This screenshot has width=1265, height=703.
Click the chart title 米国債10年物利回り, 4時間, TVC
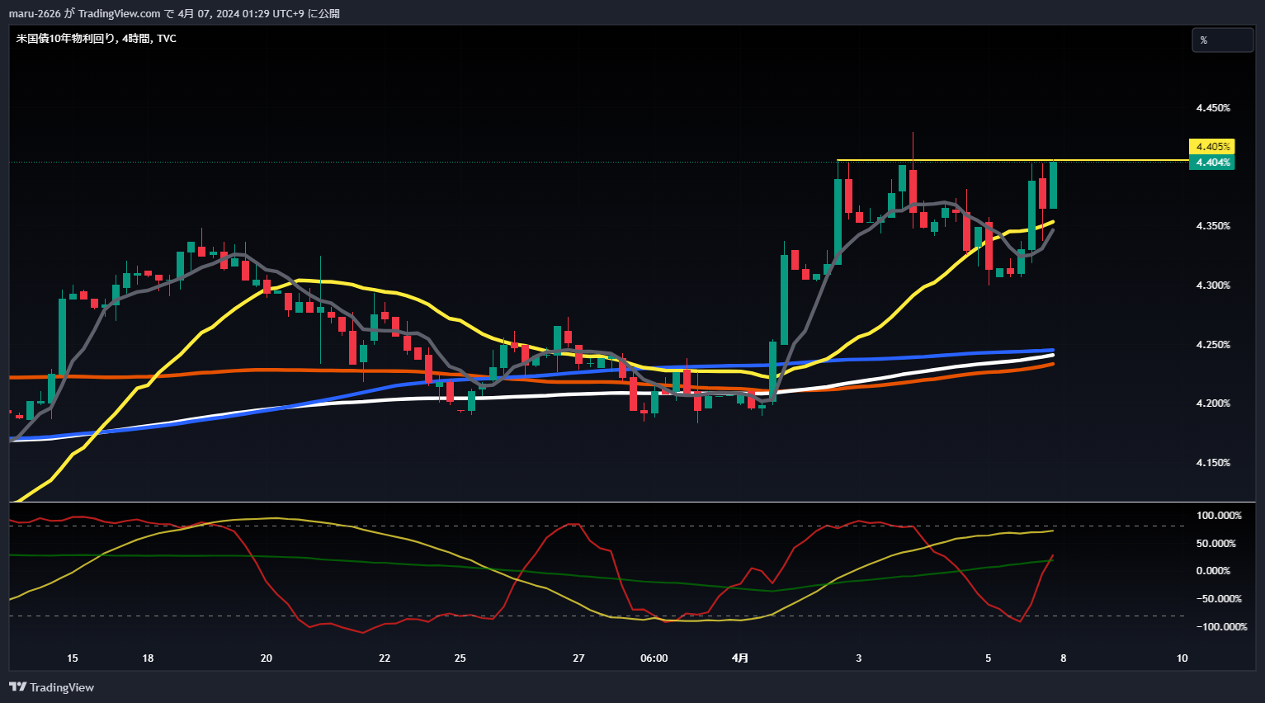pos(97,39)
